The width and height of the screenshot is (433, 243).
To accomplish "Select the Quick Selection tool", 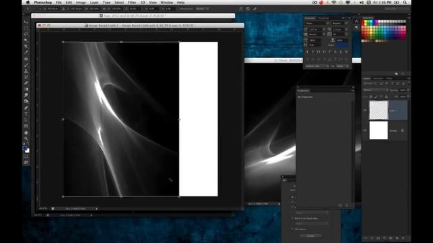I will 26,40.
